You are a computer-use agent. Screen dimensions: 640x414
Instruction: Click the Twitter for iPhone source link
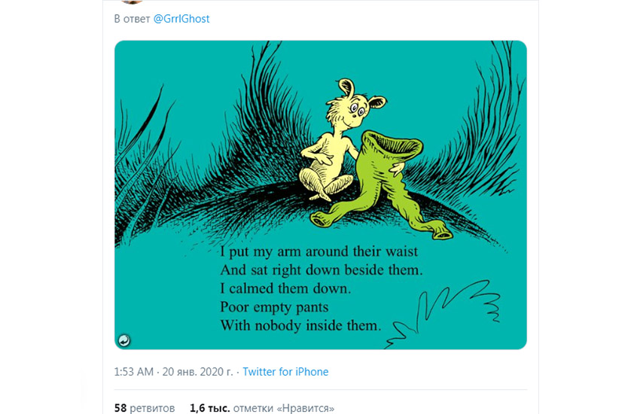click(285, 372)
